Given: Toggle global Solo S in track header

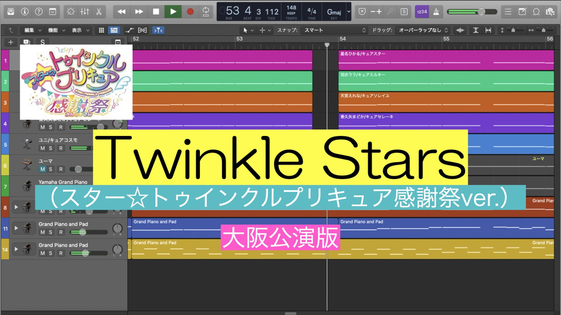Looking at the screenshot, I should tap(43, 42).
